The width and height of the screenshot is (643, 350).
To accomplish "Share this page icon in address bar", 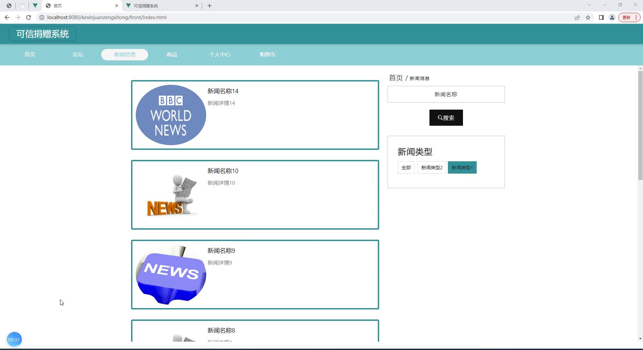I will point(577,17).
